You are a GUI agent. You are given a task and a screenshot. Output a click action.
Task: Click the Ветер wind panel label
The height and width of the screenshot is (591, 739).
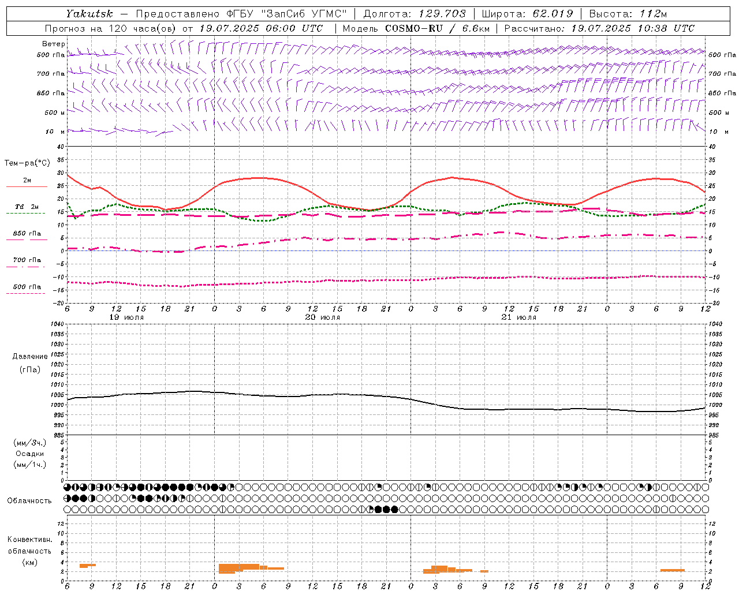pyautogui.click(x=53, y=44)
